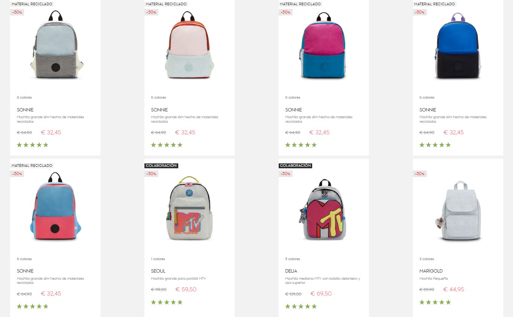Click the star rating under MARIGOLD
The width and height of the screenshot is (513, 317).
click(435, 302)
